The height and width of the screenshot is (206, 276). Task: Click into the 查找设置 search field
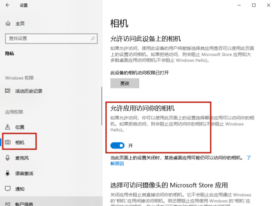point(51,38)
